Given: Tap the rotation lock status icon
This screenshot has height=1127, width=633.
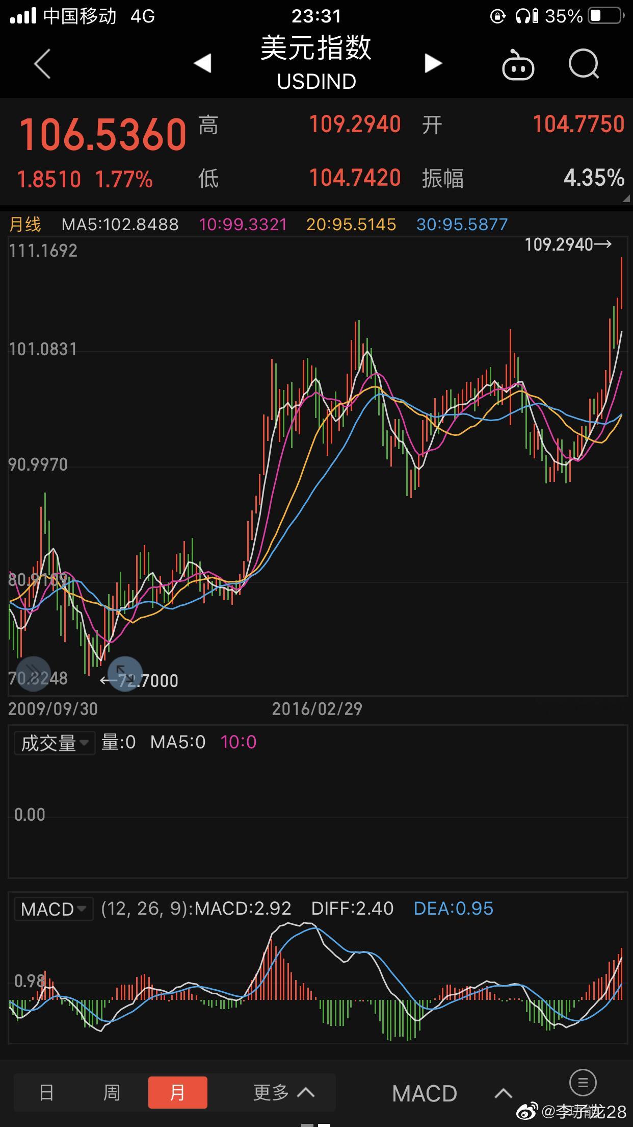Looking at the screenshot, I should (497, 16).
